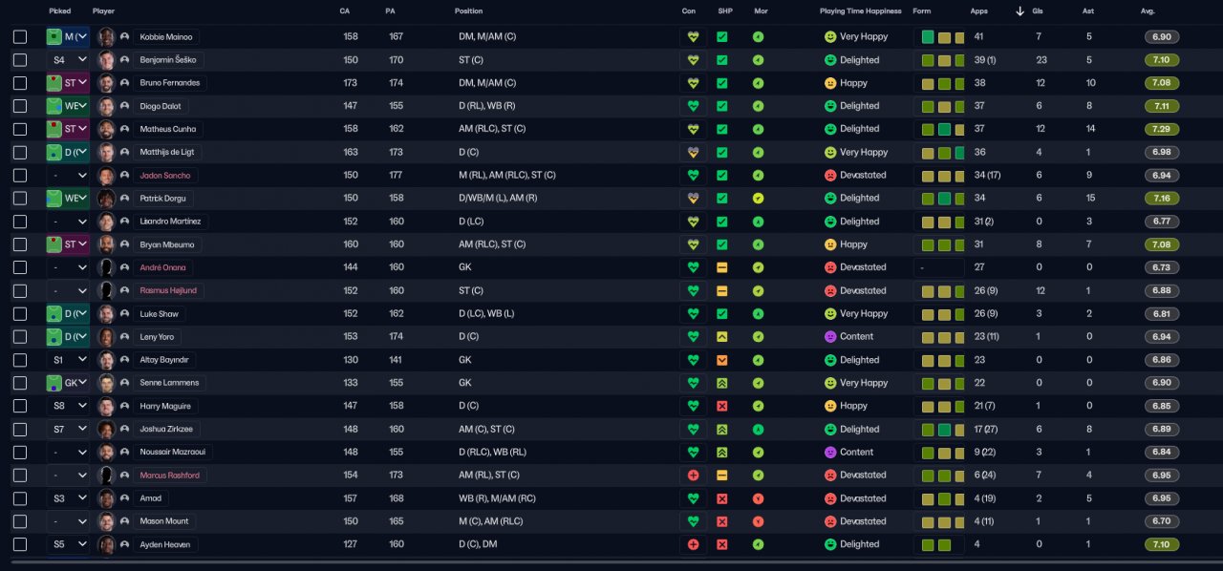Click Ayden Heaven's red injury cross icon
This screenshot has width=1223, height=571.
pyautogui.click(x=693, y=544)
